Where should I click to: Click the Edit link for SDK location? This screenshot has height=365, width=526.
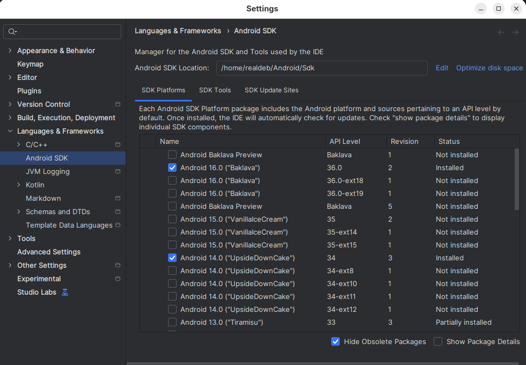coord(442,68)
